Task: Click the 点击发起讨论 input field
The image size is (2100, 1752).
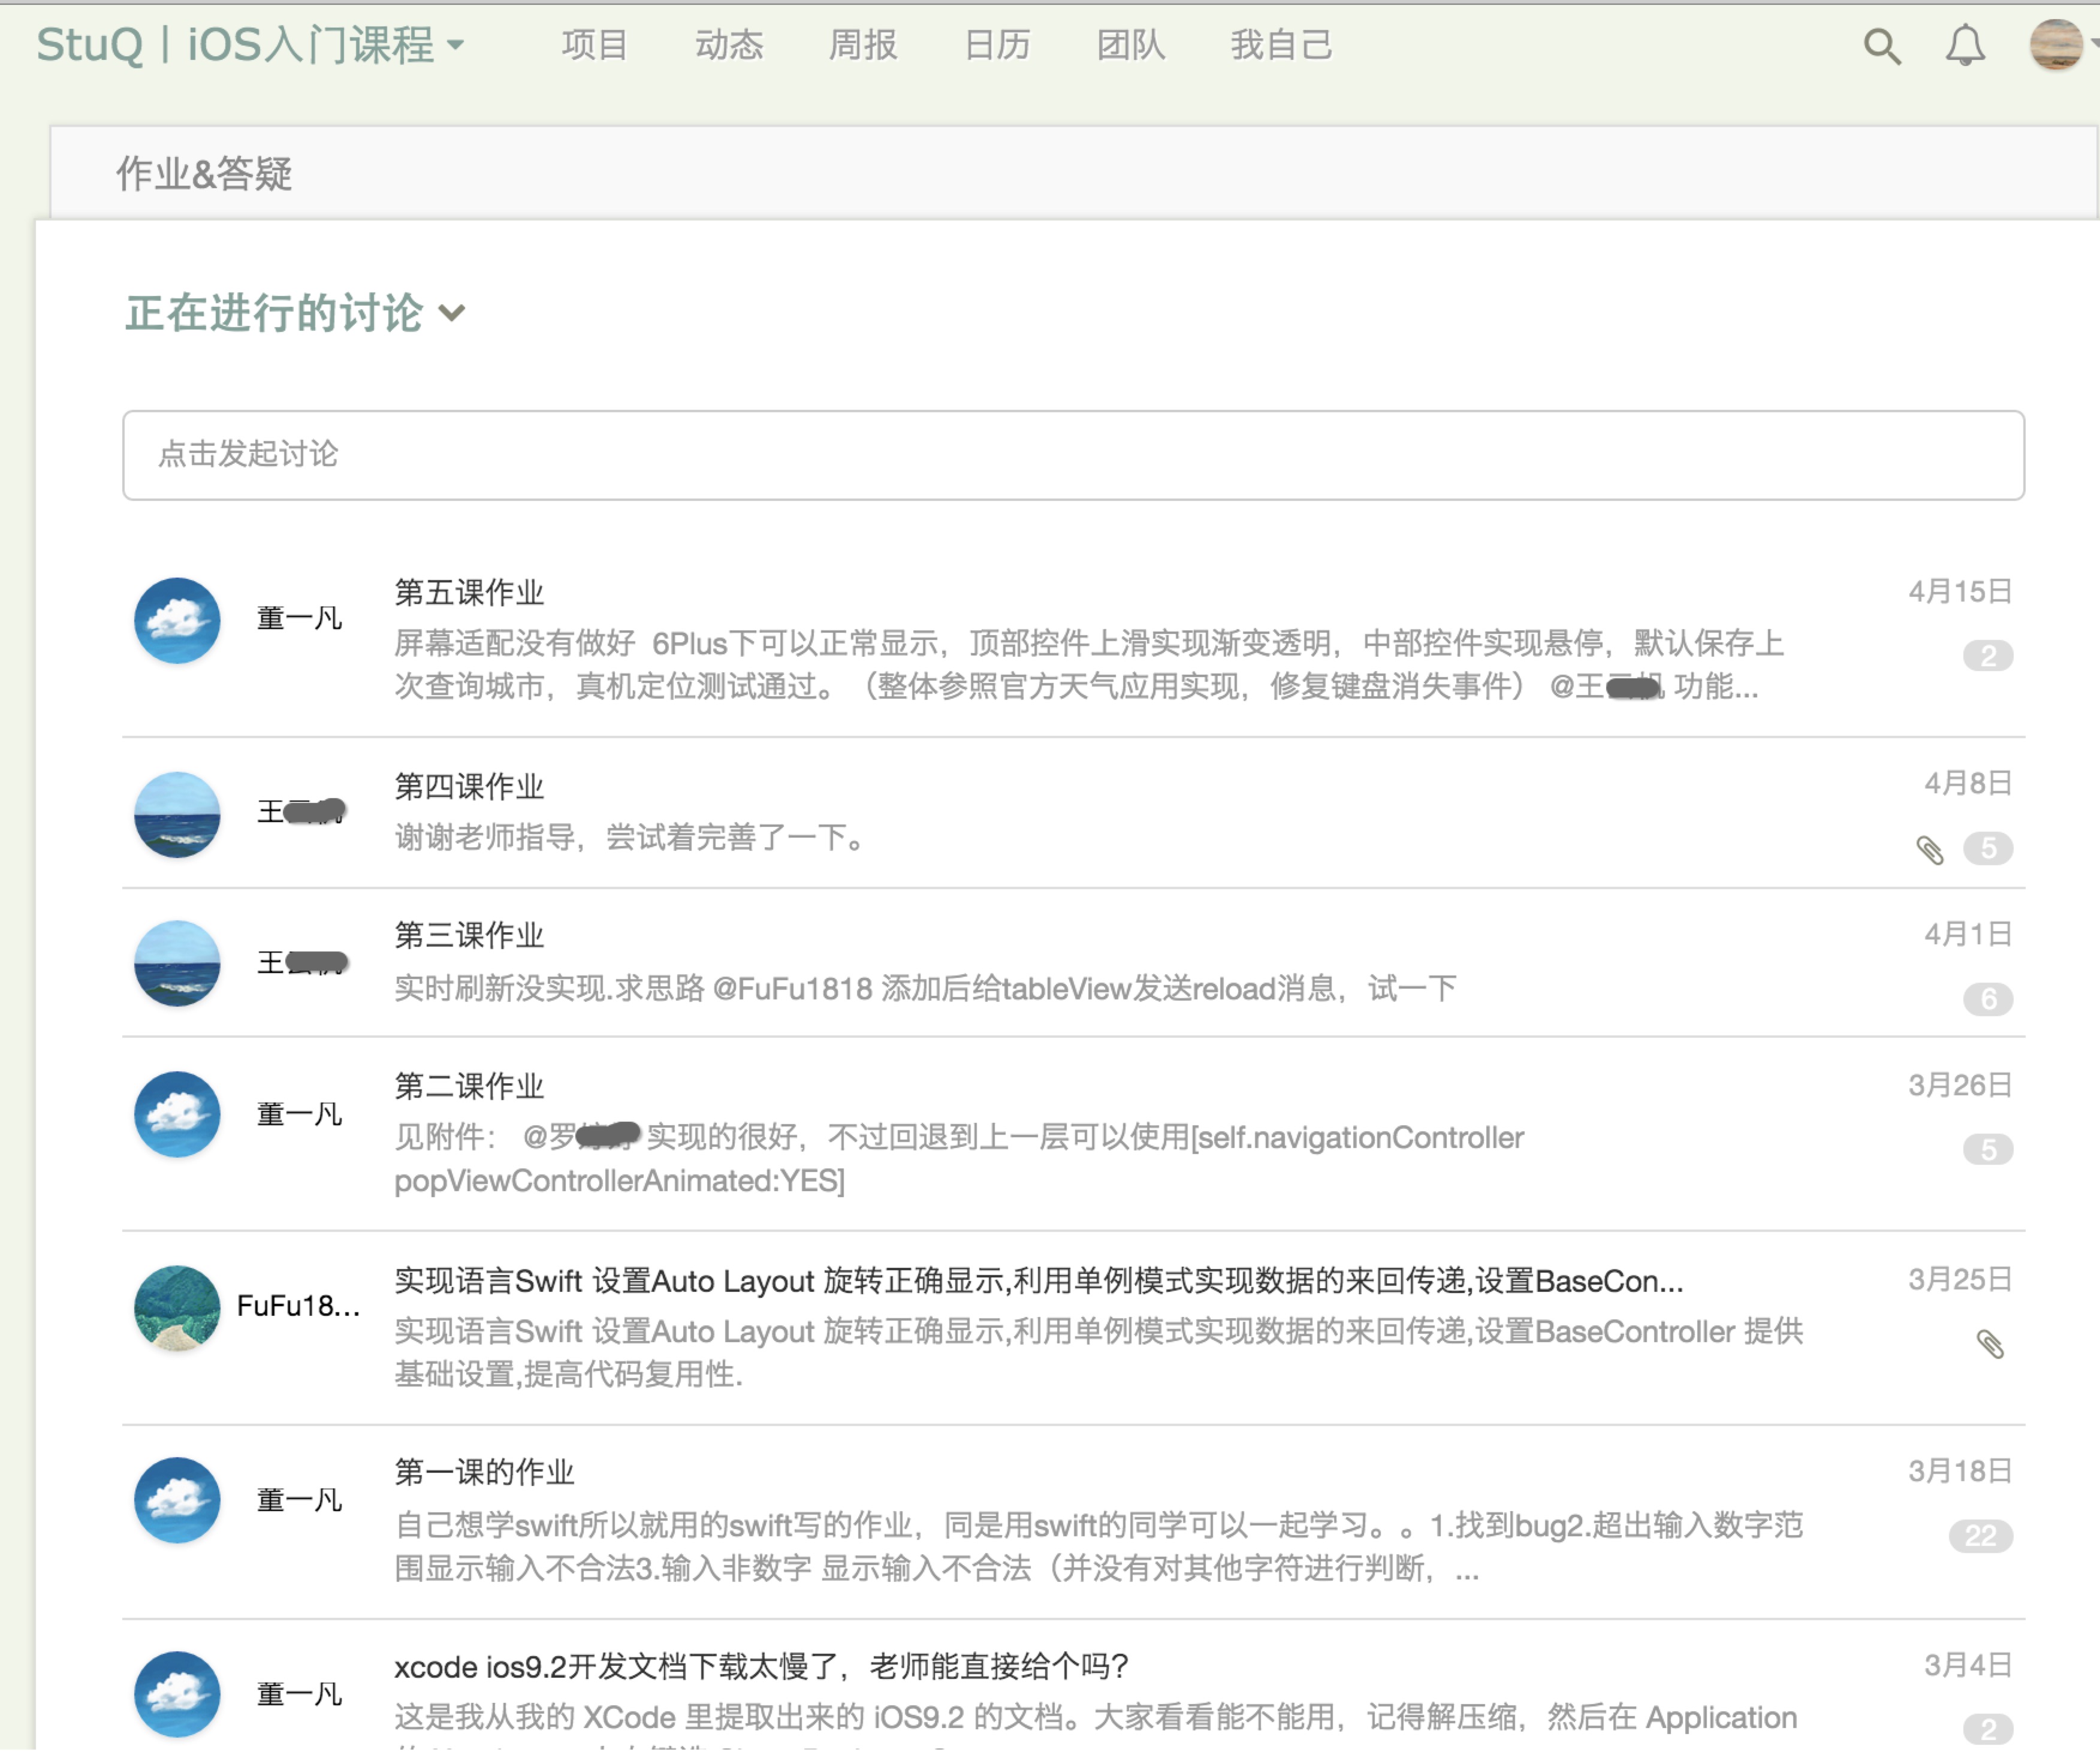Action: tap(1073, 455)
